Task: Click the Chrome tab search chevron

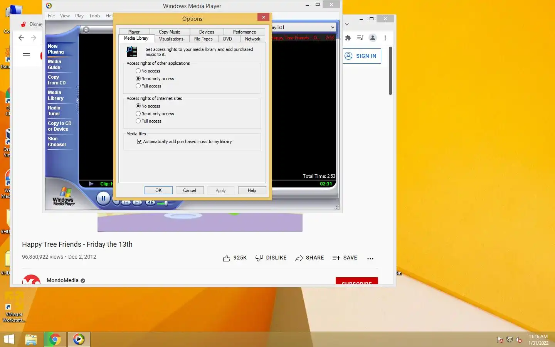Action: click(347, 24)
